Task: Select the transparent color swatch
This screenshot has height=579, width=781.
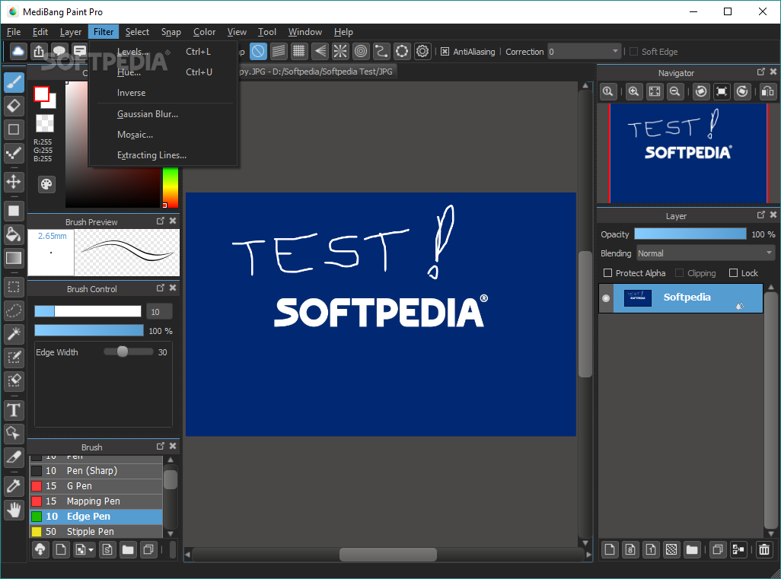Action: point(45,123)
